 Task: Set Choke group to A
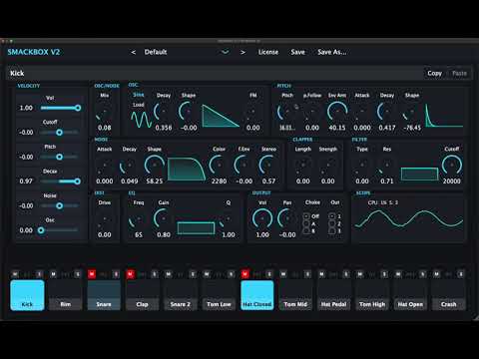point(306,223)
